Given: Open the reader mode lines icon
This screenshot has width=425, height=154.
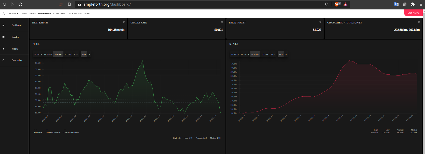Looking at the screenshot, I should tap(61, 4).
